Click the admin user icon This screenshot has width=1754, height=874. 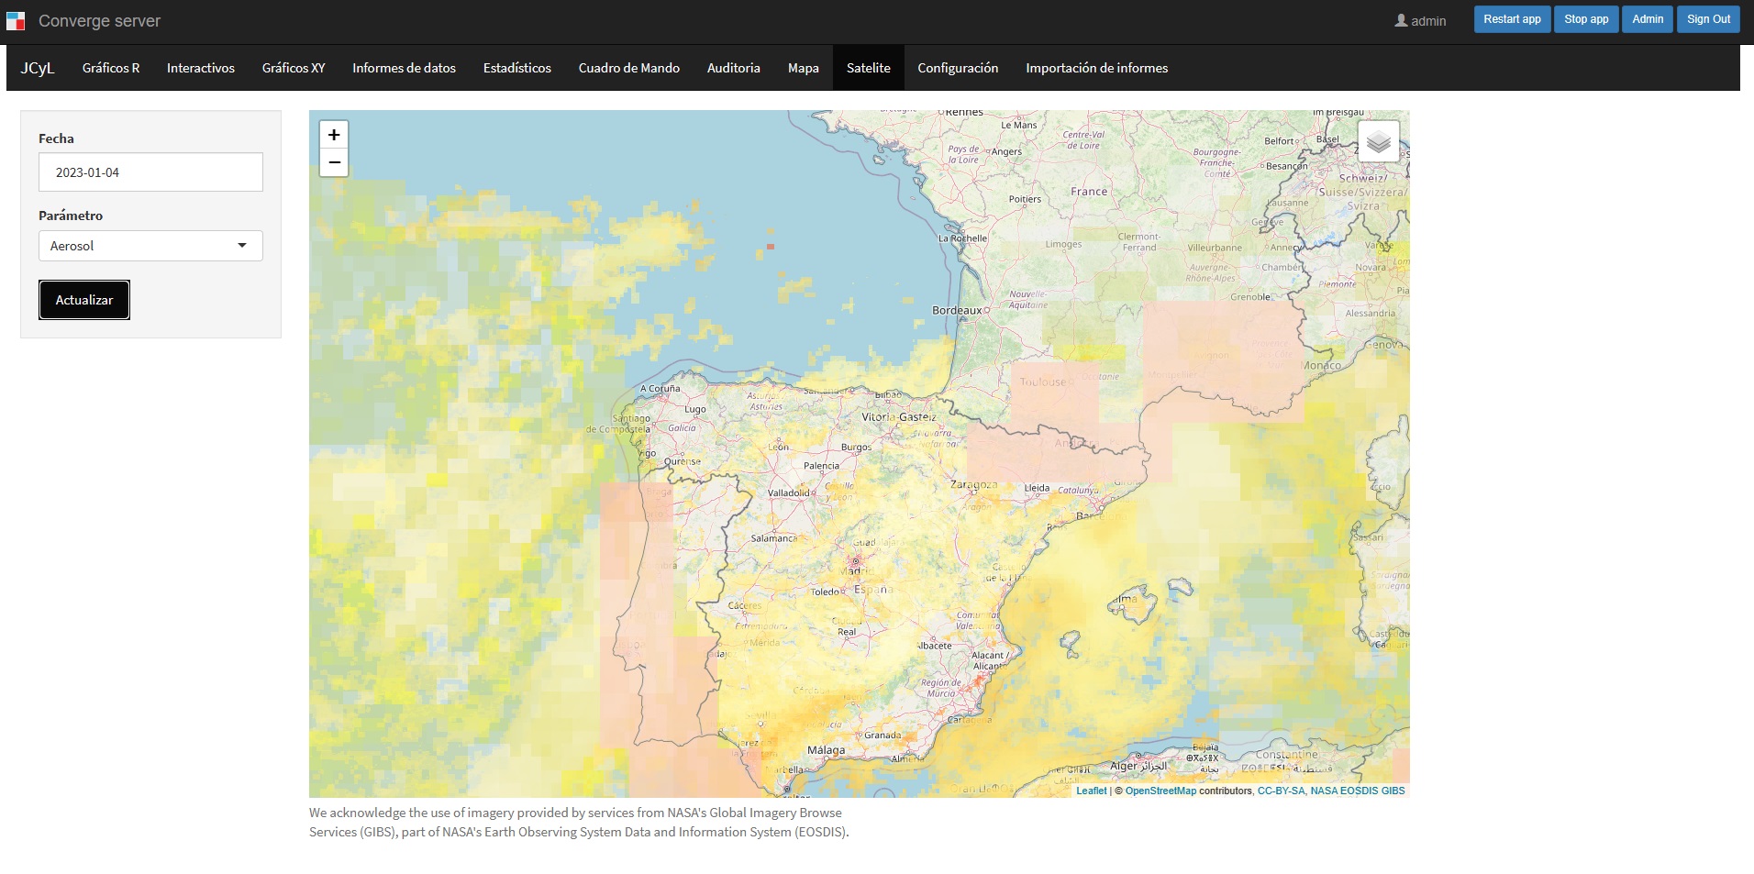(x=1401, y=20)
